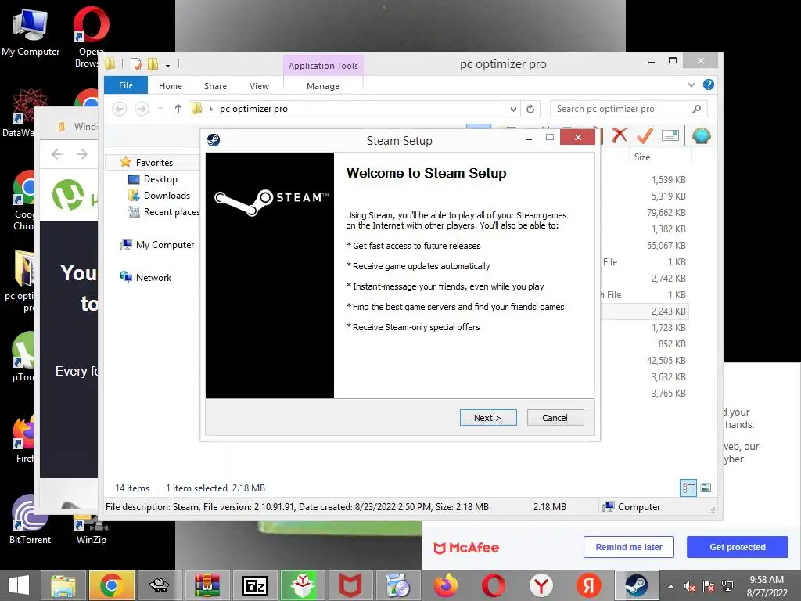Show hidden system tray icons
The width and height of the screenshot is (801, 601).
pos(670,586)
